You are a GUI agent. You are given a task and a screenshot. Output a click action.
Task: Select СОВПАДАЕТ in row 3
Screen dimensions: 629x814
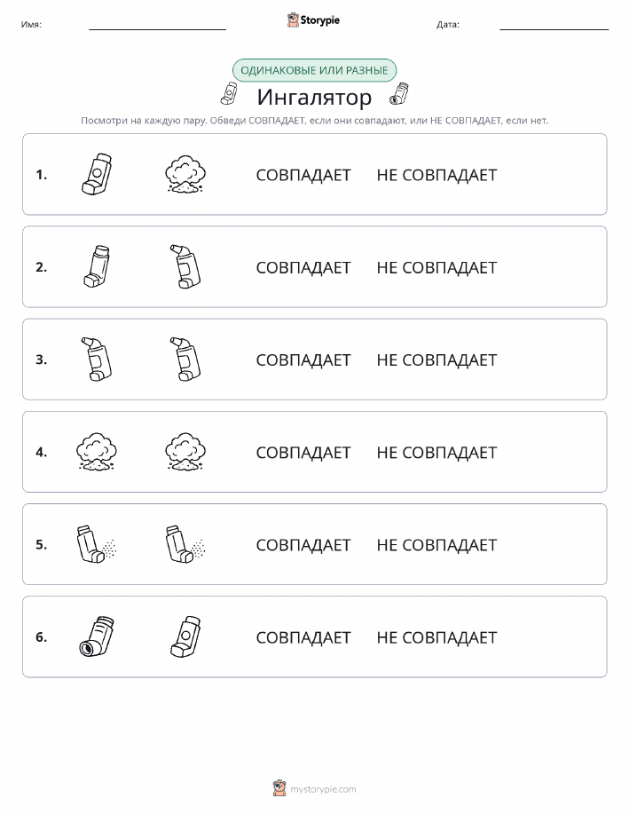pos(303,360)
